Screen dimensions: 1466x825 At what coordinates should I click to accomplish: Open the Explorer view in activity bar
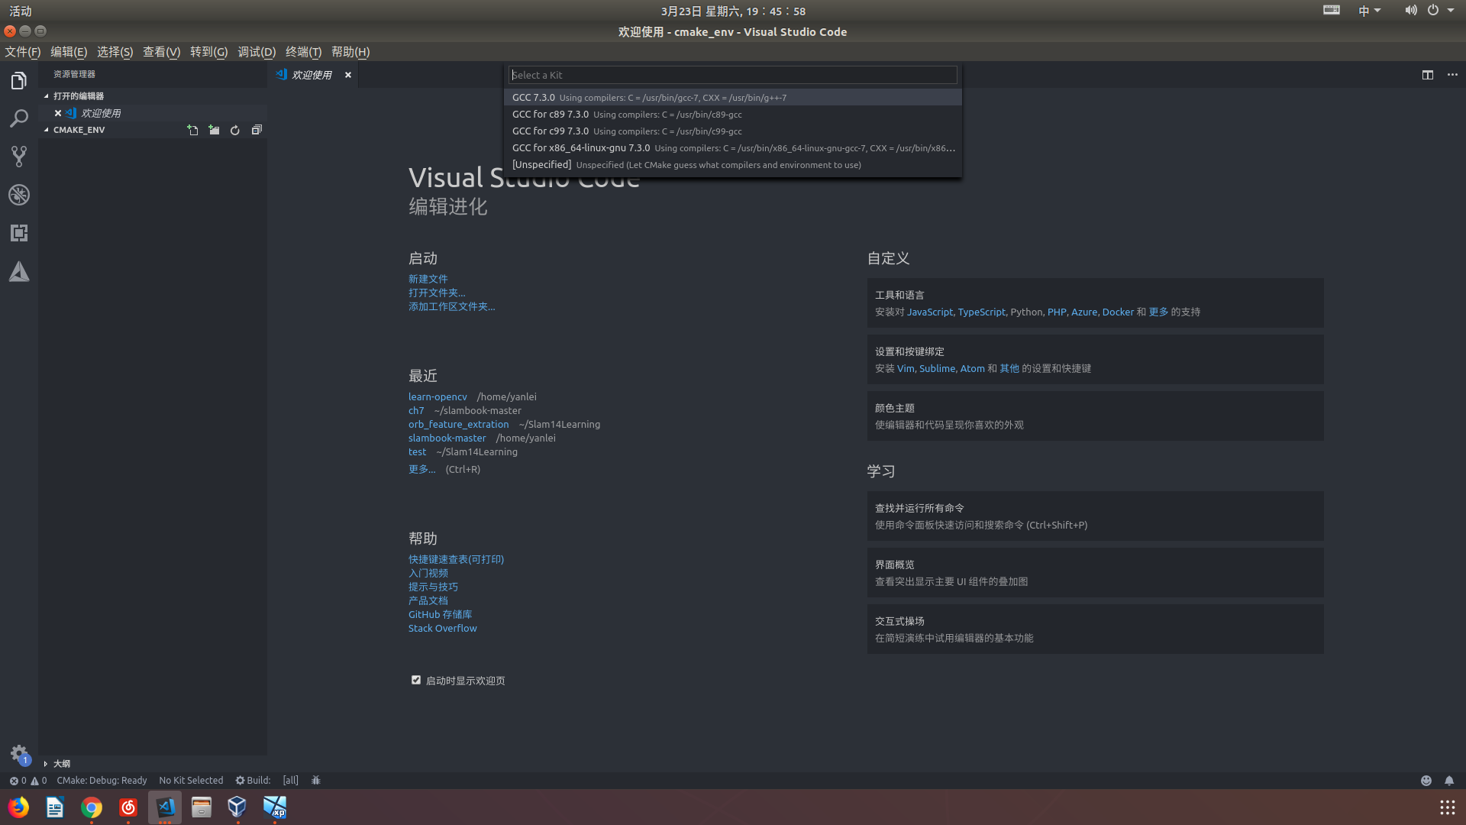coord(19,80)
